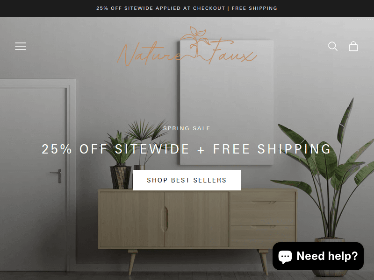This screenshot has height=280, width=374.
Task: Open the hamburger navigation menu
Action: point(21,46)
